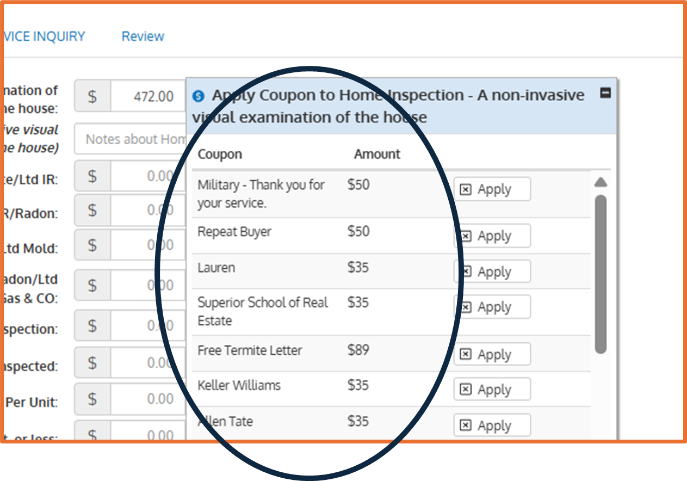
Task: Switch to the Service Inquiry tab
Action: [x=44, y=36]
